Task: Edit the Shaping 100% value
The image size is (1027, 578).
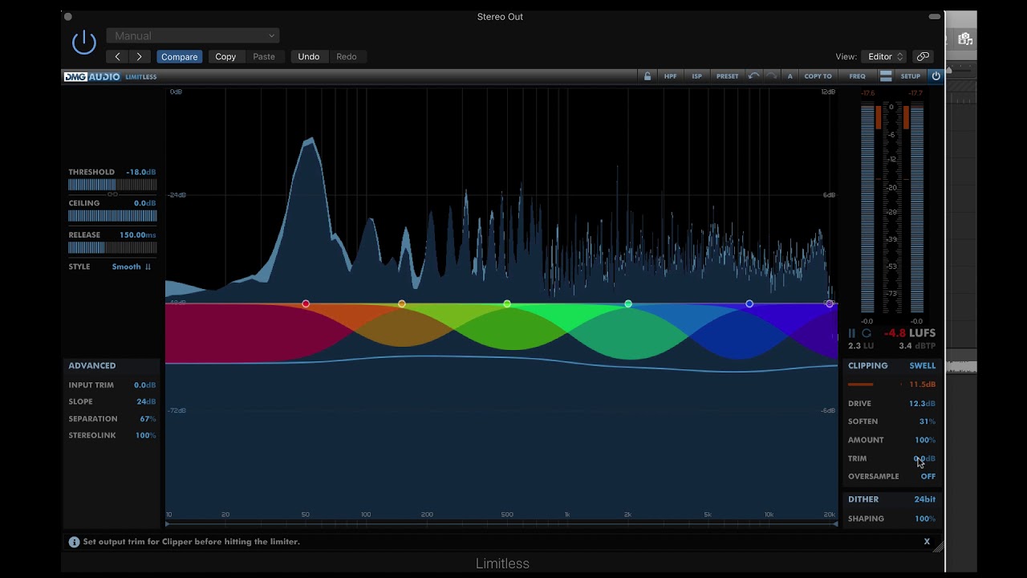Action: click(925, 519)
